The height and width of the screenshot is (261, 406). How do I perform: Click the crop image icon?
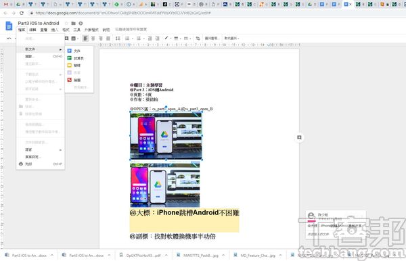tap(198, 39)
